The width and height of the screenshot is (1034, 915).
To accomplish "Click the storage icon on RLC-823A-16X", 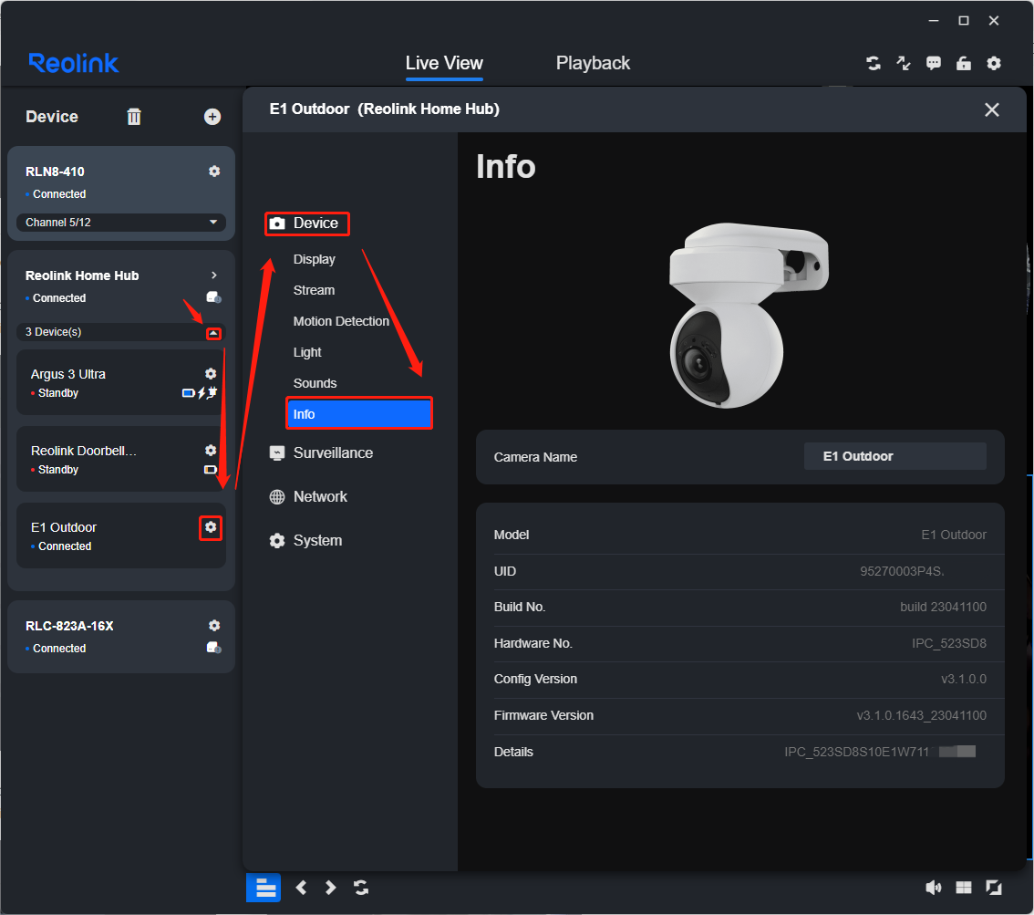I will pyautogui.click(x=213, y=648).
